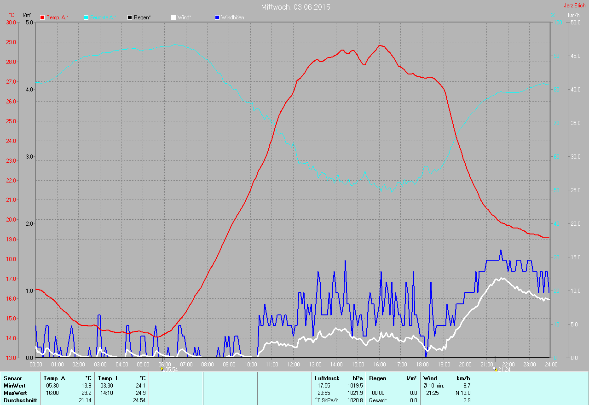The width and height of the screenshot is (589, 405).
Task: Open the Jarz Erich link
Action: (x=574, y=6)
